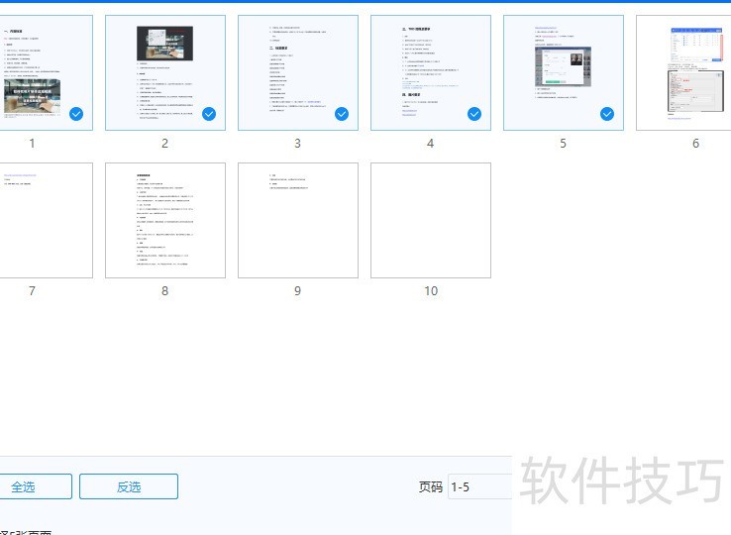Screen dimensions: 731x535
Task: Select page 1 thumbnail
Action: (46, 72)
